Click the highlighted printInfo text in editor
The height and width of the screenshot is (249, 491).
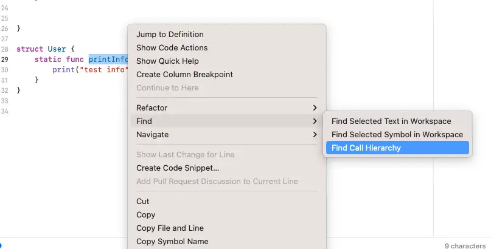click(x=108, y=60)
